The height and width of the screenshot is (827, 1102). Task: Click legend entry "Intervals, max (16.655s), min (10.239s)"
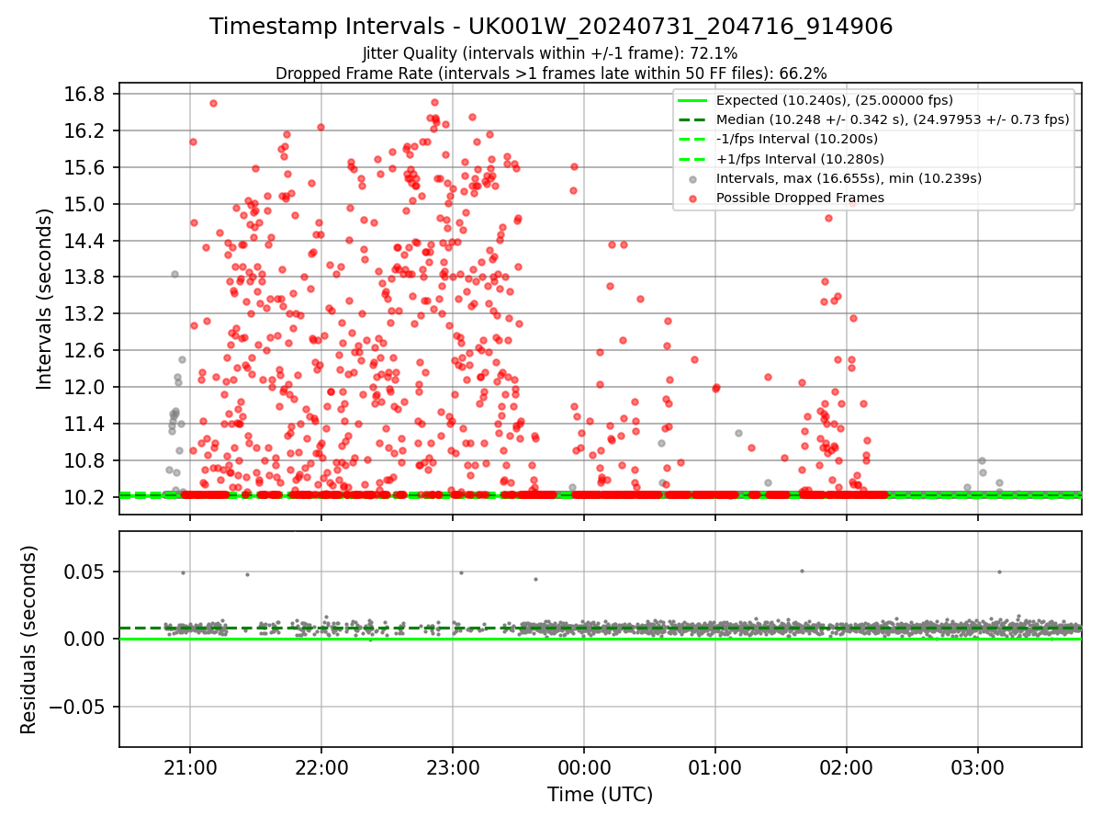(849, 178)
